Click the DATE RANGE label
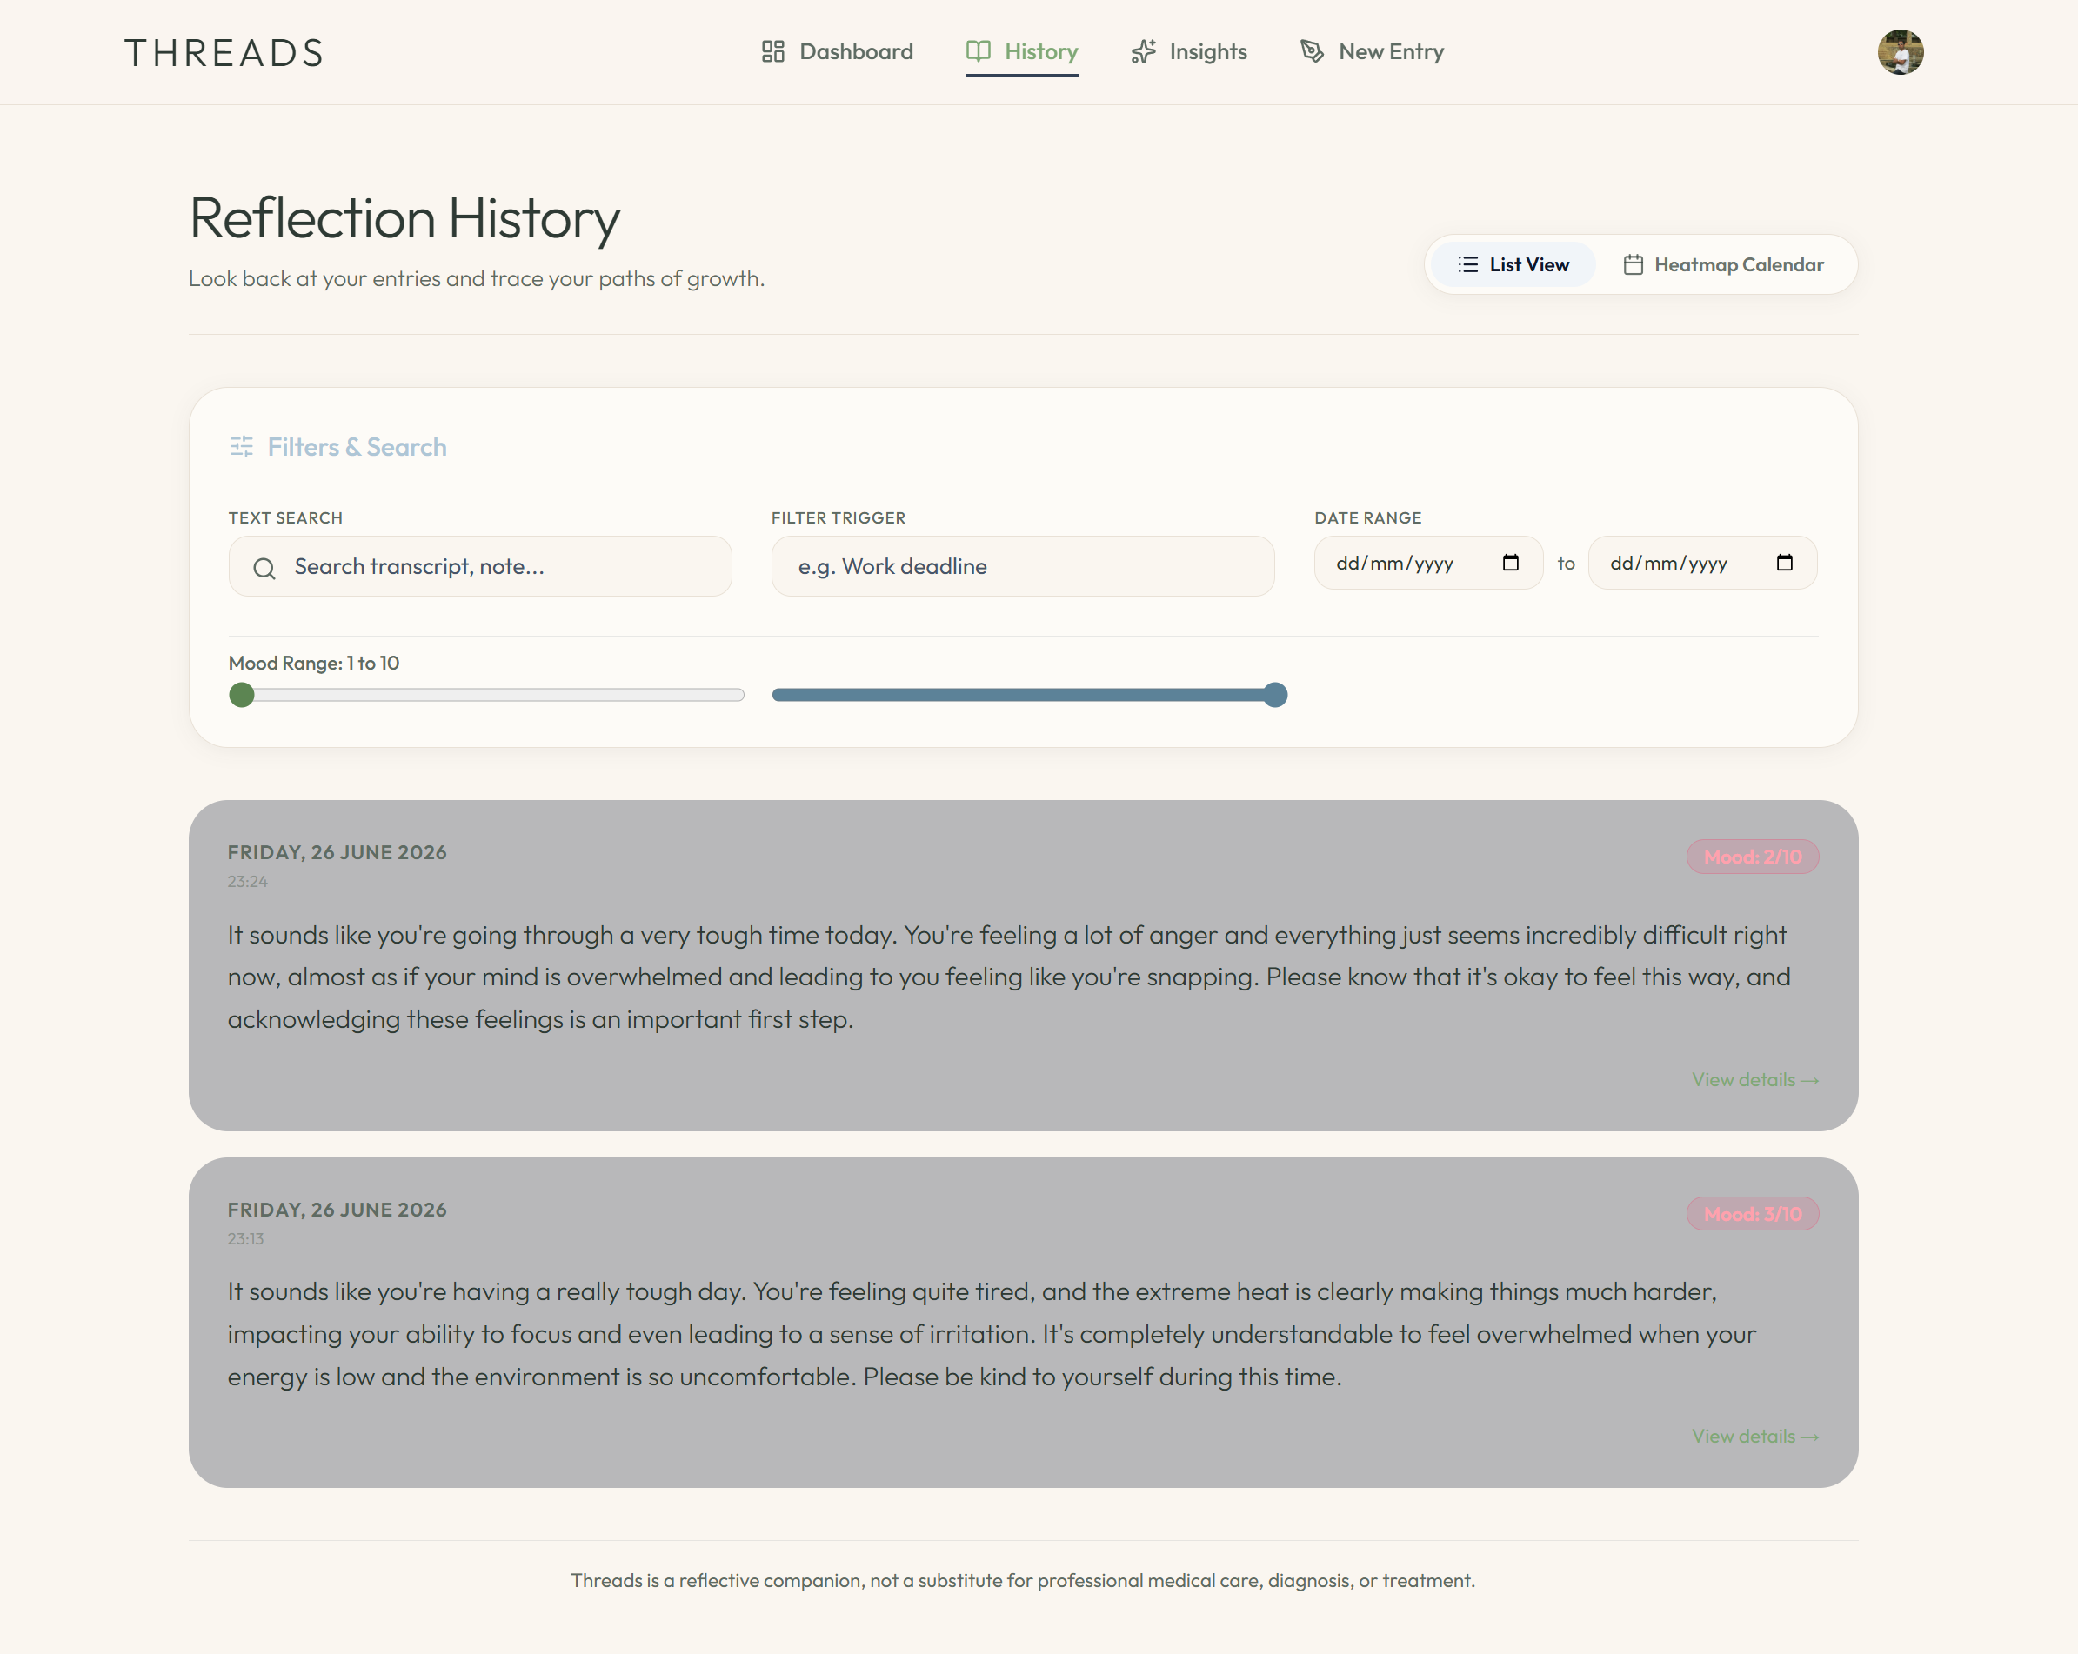 1367,517
